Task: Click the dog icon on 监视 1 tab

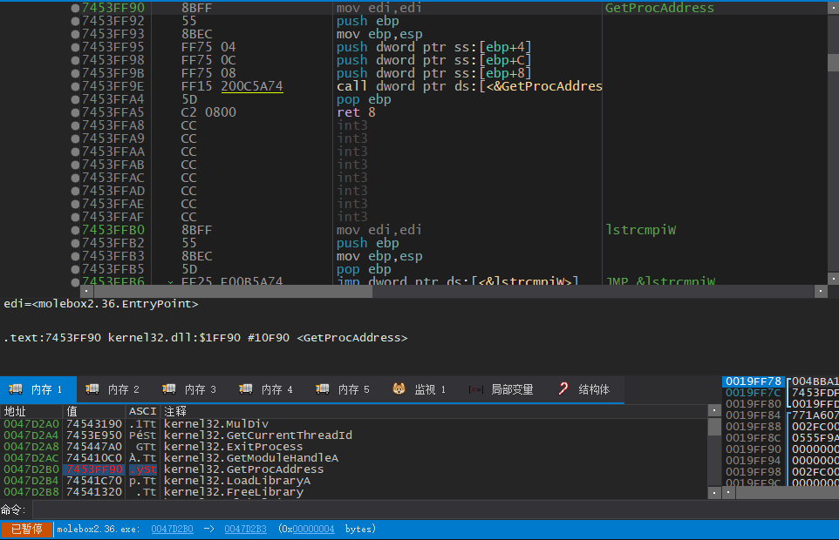Action: 399,389
